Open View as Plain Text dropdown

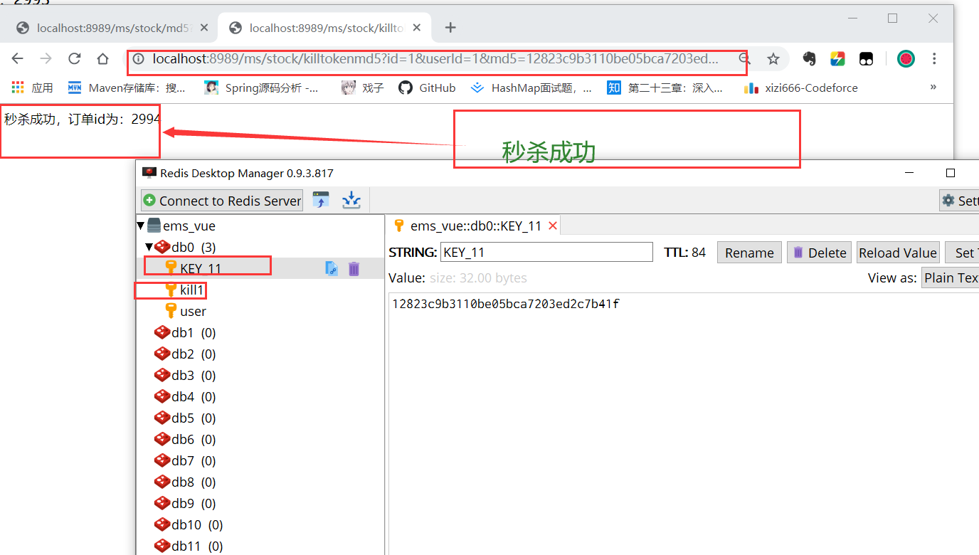(950, 277)
